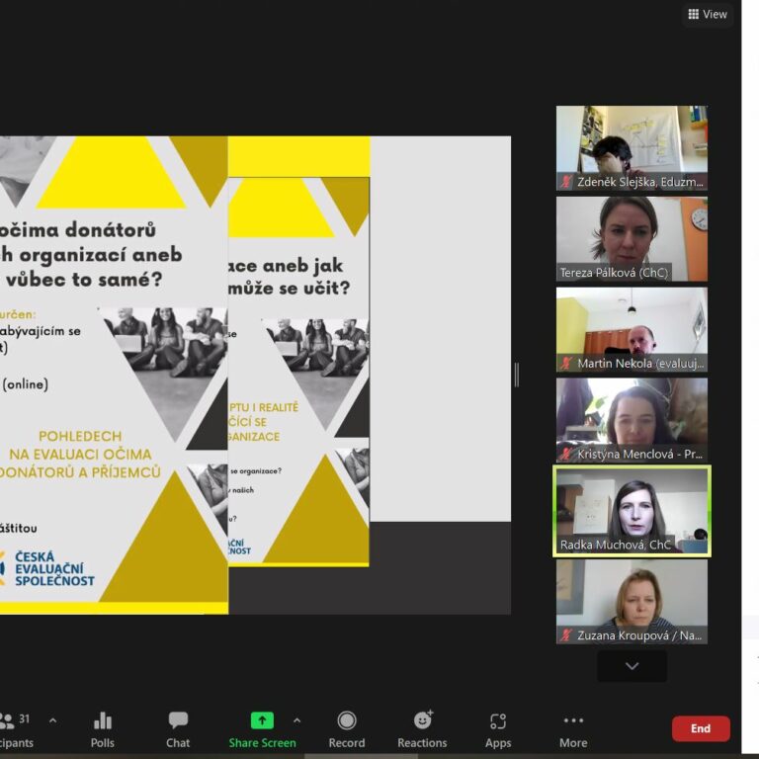Image resolution: width=759 pixels, height=759 pixels.
Task: Expand Share Screen options chevron
Action: [x=296, y=720]
